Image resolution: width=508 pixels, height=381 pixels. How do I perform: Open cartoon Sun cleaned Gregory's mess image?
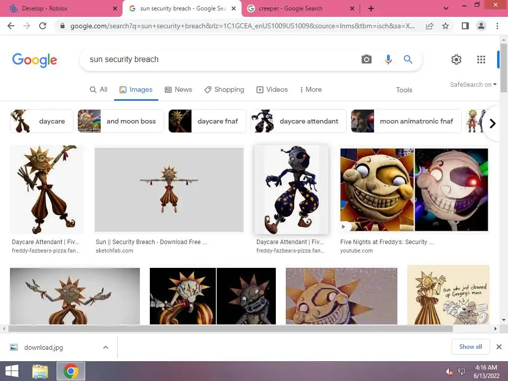point(448,295)
